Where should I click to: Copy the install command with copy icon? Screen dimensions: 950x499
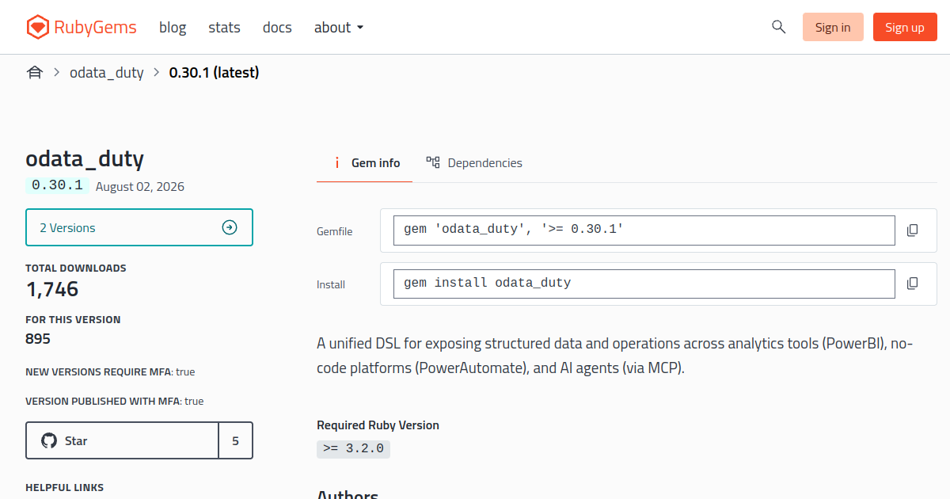(x=912, y=284)
